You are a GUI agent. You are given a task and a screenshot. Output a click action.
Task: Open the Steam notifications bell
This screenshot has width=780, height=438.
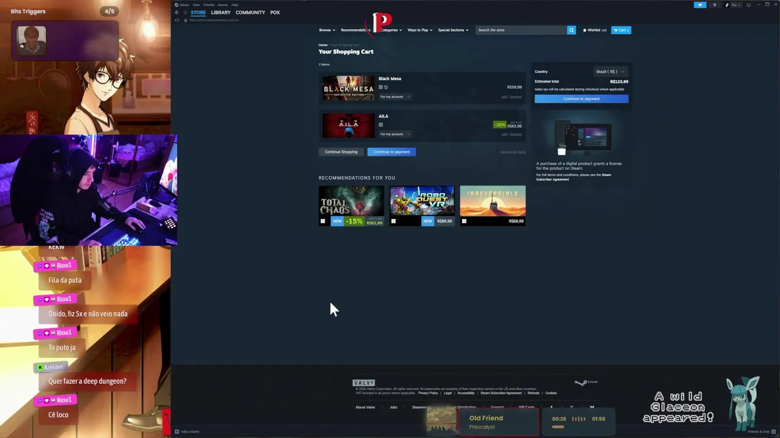(x=715, y=5)
